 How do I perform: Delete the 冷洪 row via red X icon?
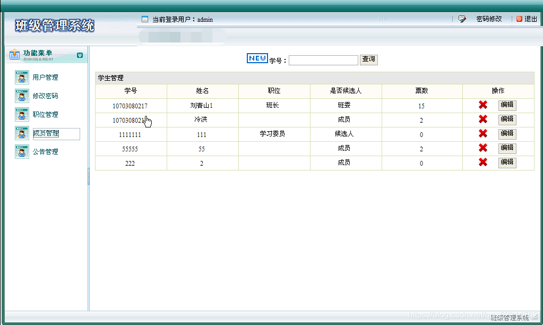coord(482,119)
